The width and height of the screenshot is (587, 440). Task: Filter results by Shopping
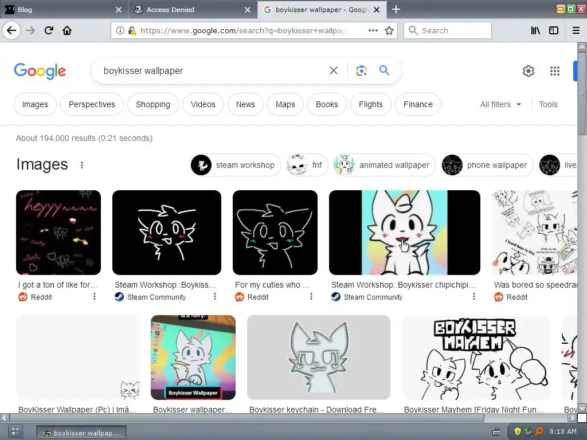(x=153, y=104)
